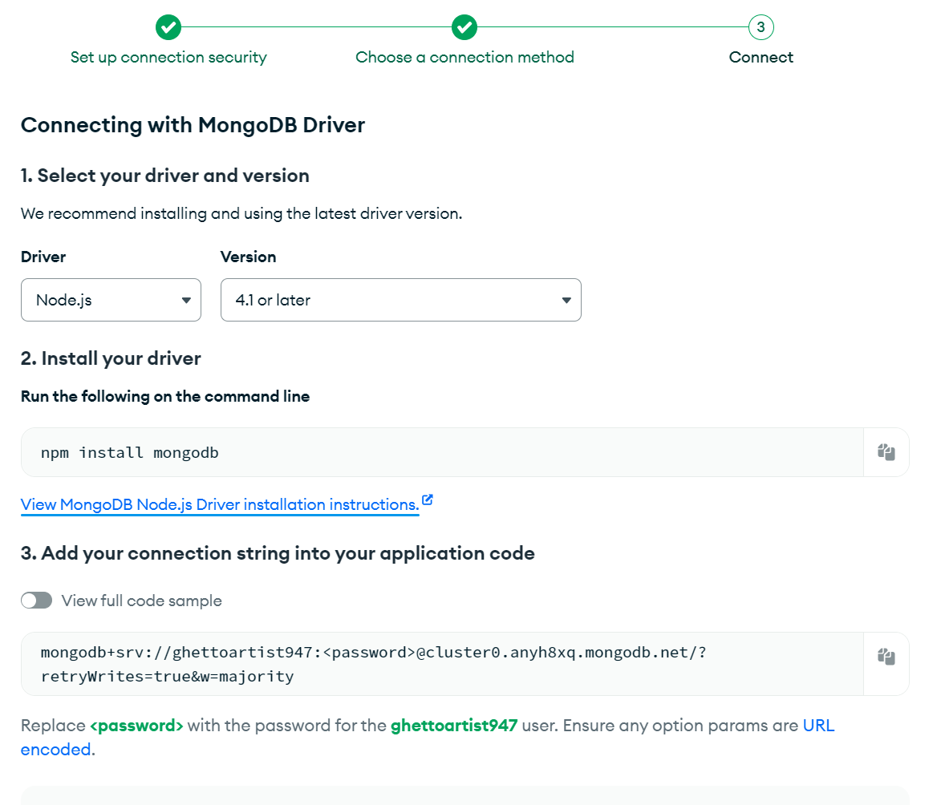Open View MongoDB Node.js Driver installation instructions

click(x=220, y=505)
